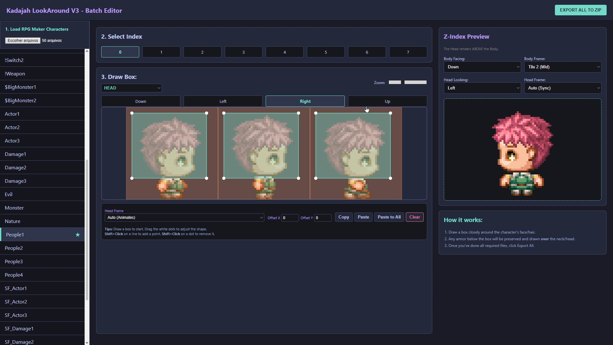Open the HEAD draw box type dropdown
Screen dimensions: 613x345
point(132,88)
